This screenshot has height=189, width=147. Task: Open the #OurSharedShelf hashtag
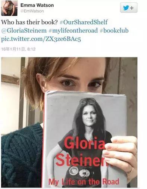pos(84,22)
